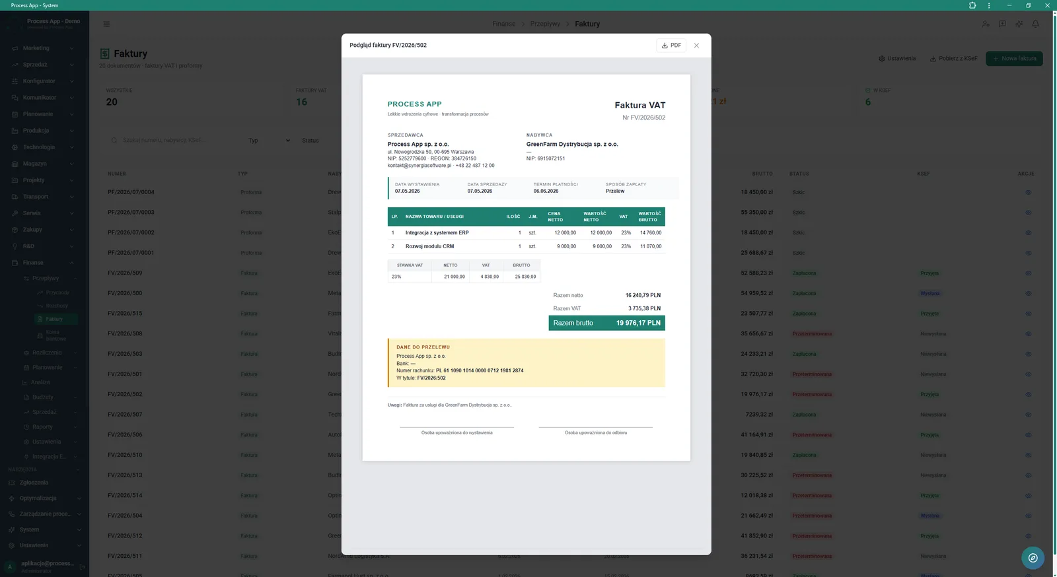Click the Nowa faktura button

click(1014, 58)
